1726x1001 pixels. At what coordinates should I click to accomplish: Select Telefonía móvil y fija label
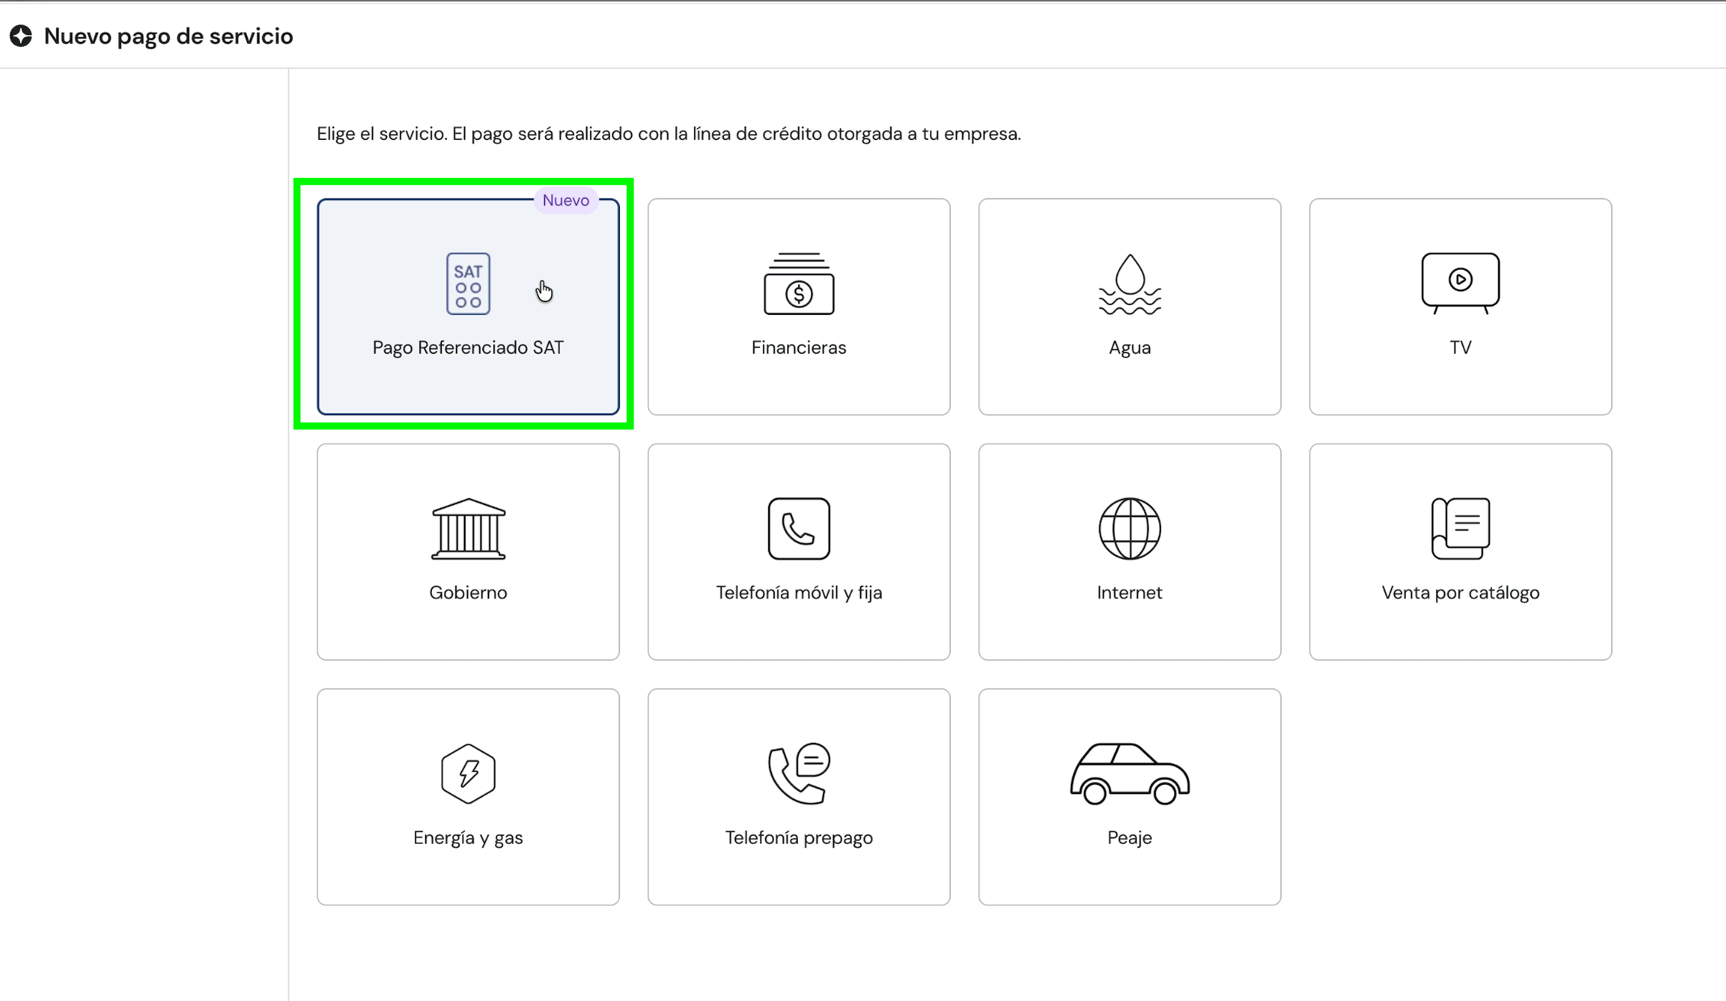[799, 592]
